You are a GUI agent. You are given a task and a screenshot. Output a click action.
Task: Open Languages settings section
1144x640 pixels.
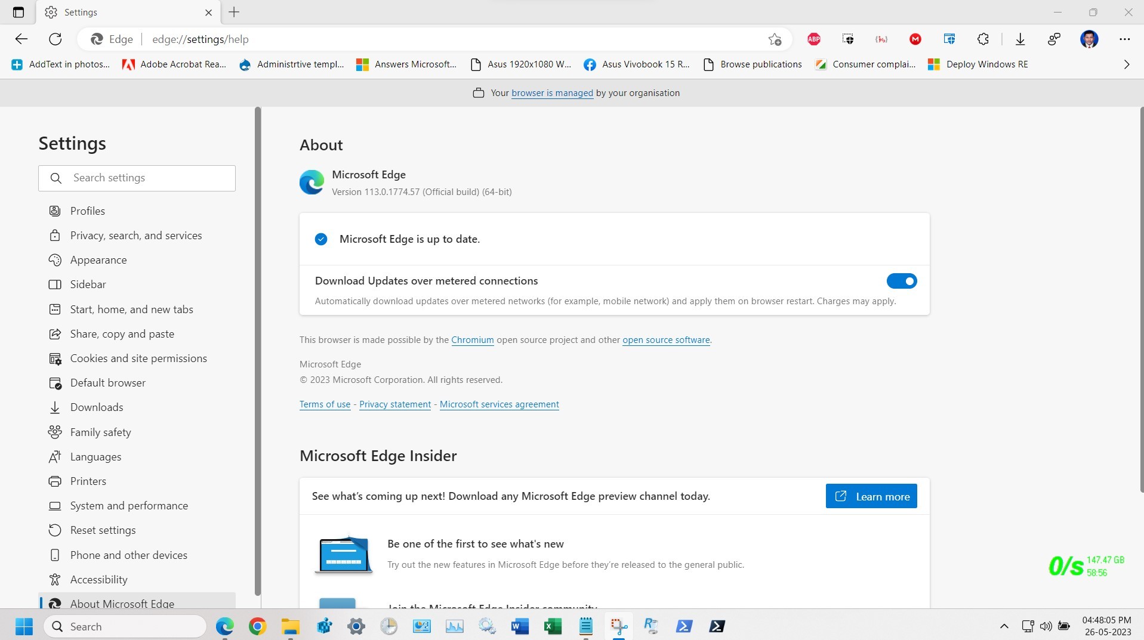click(137, 457)
